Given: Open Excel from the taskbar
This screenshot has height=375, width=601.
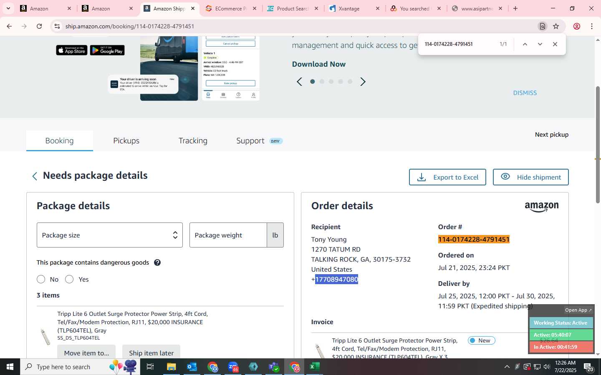Looking at the screenshot, I should (x=314, y=367).
